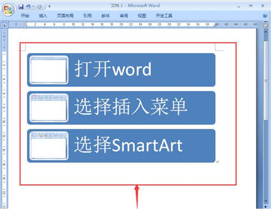Click the vertical scrollbar thumb

point(266,80)
